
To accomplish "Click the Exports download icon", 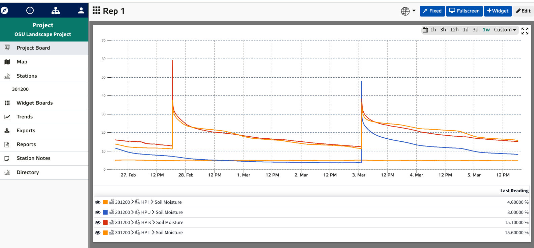I will click(x=7, y=131).
